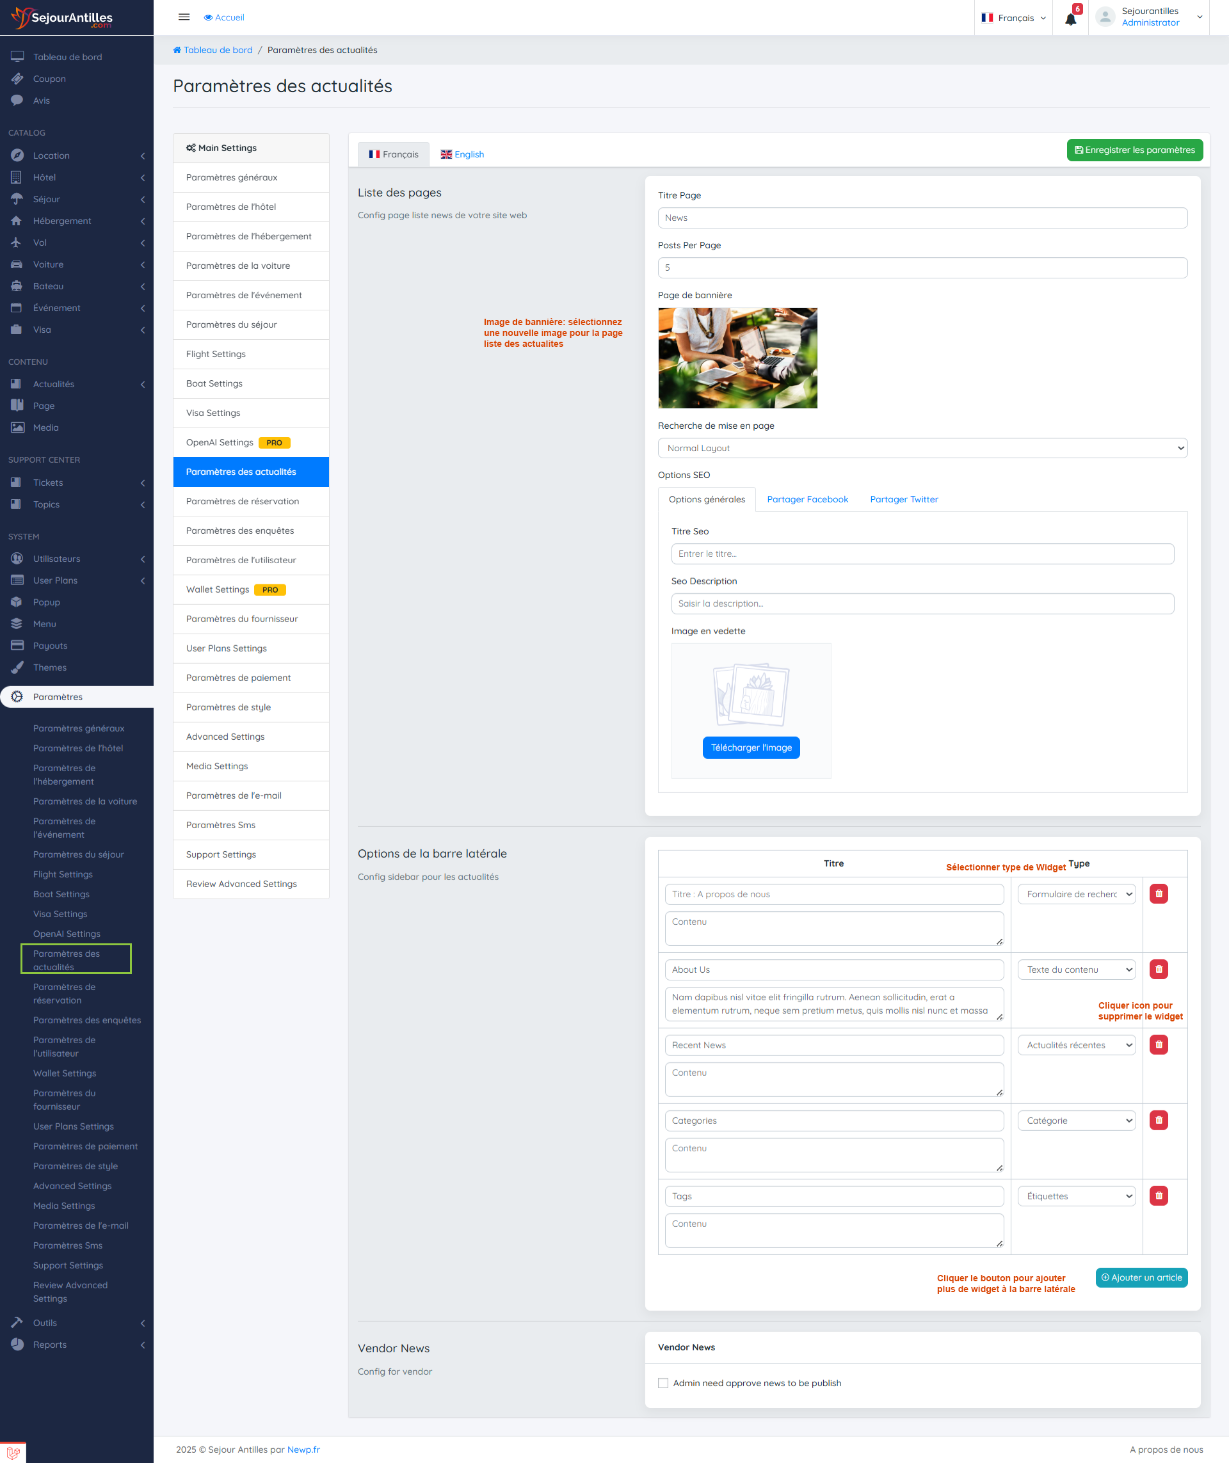Screen dimensions: 1229x1463
Task: Enable admin approval for vendor news
Action: 663,1383
